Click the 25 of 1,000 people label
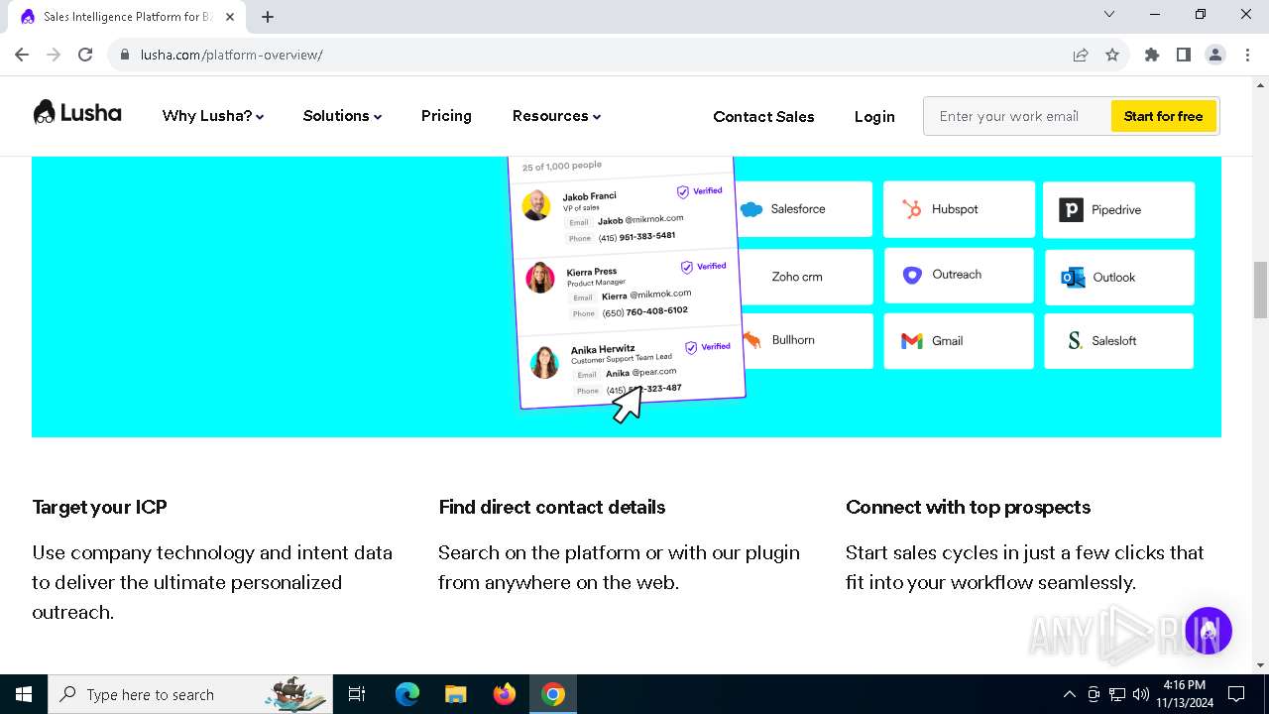1269x714 pixels. click(562, 167)
